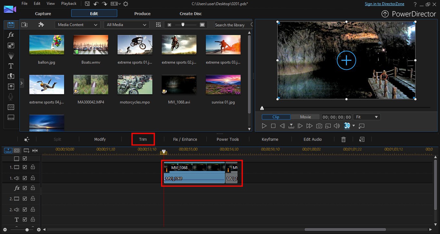This screenshot has height=234, width=440.
Task: Redo the last action
Action: click(104, 4)
